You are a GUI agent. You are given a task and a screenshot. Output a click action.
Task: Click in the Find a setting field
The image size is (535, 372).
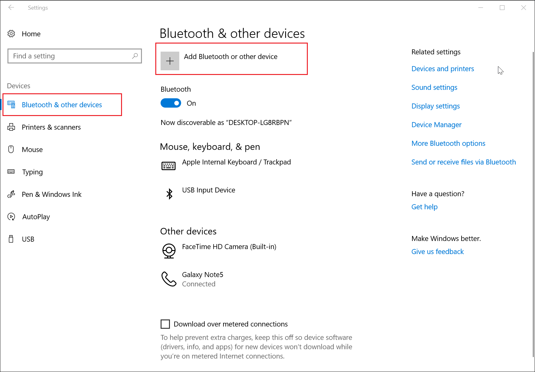72,56
